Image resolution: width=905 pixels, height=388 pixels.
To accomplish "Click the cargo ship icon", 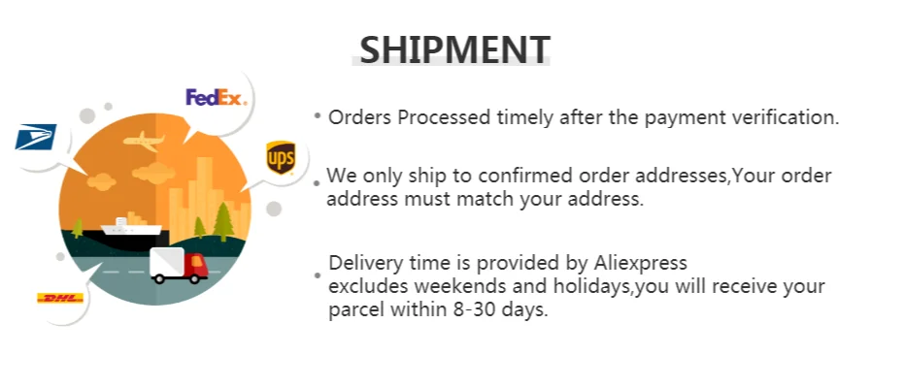I will [x=132, y=225].
